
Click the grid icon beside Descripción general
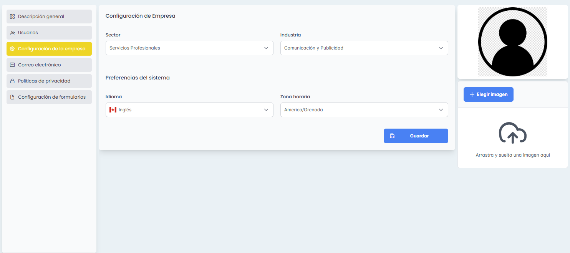pyautogui.click(x=12, y=17)
